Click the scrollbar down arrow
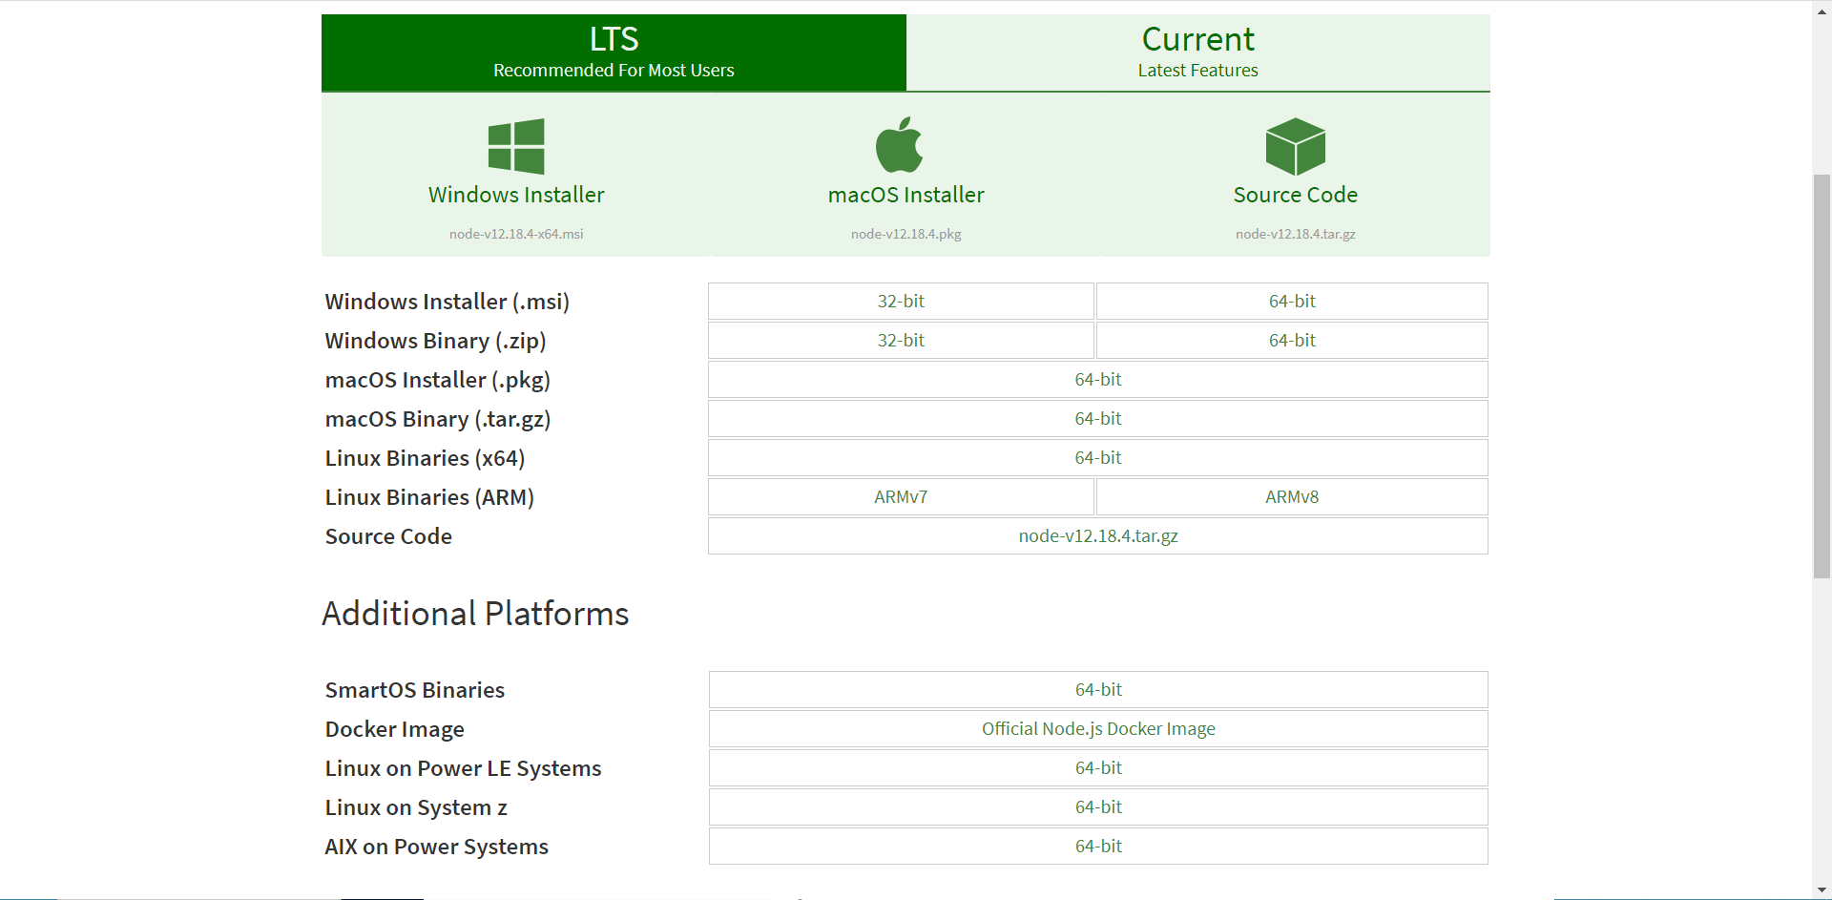Viewport: 1832px width, 900px height. click(1822, 890)
